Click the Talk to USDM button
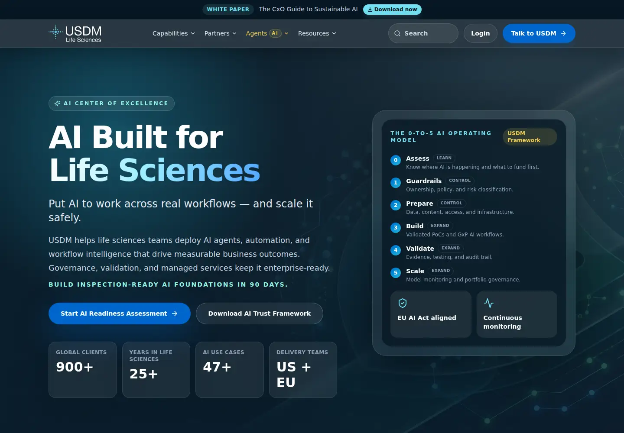The width and height of the screenshot is (624, 433). [539, 33]
